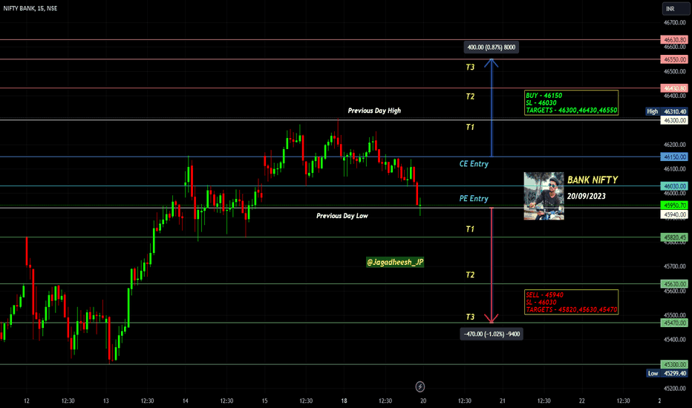Select the PE Entry text label
This screenshot has width=692, height=408.
click(x=474, y=199)
